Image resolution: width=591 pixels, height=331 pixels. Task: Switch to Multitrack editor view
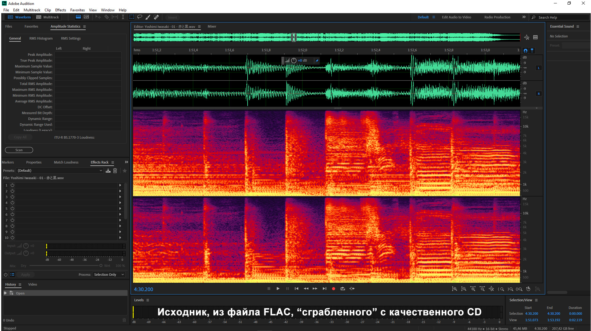pos(47,17)
